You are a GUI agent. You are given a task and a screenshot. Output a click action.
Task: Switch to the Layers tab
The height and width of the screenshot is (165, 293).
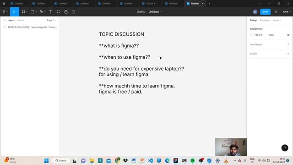click(11, 20)
